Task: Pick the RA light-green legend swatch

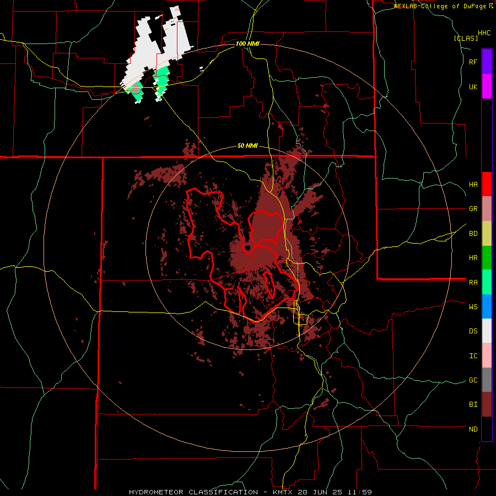Action: [487, 282]
